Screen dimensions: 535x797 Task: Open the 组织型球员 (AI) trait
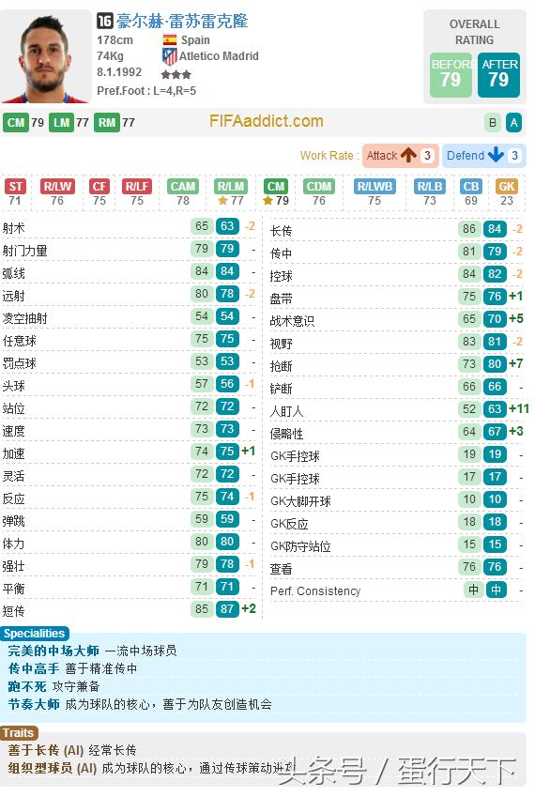pyautogui.click(x=53, y=768)
